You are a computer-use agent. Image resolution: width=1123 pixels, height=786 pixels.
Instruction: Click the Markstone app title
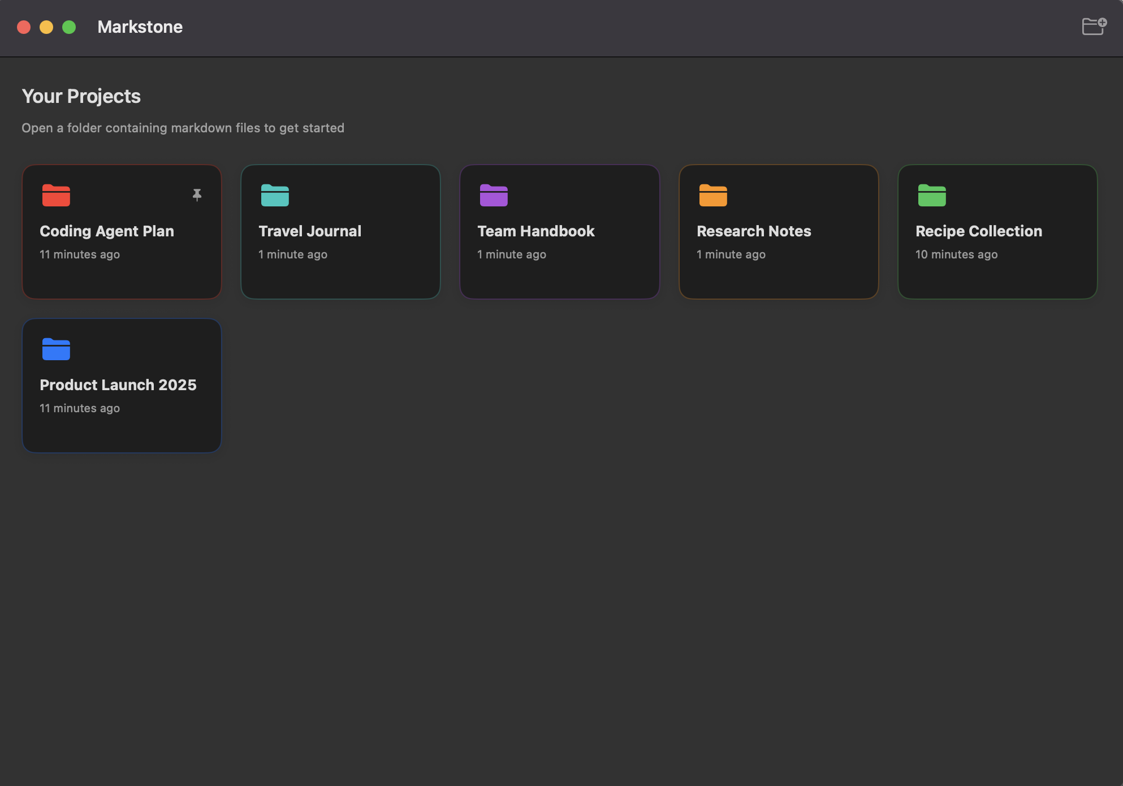coord(140,27)
